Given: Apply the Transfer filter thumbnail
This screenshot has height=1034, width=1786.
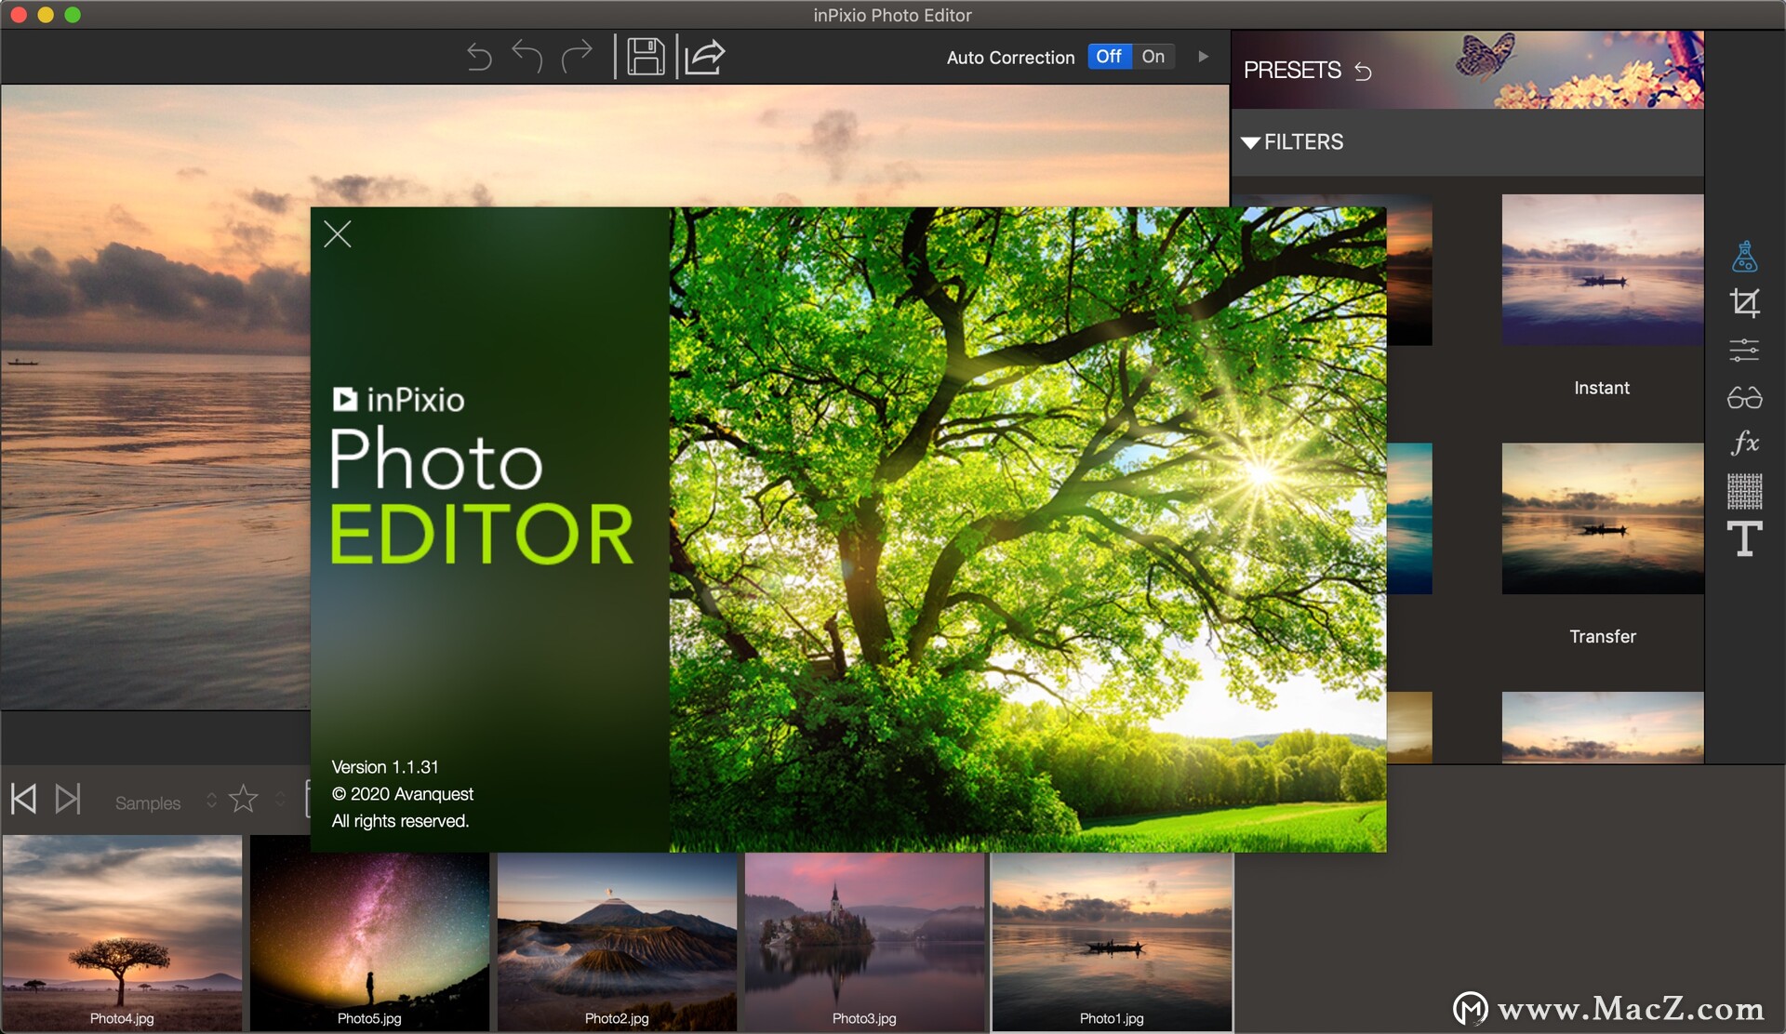Looking at the screenshot, I should pyautogui.click(x=1603, y=518).
